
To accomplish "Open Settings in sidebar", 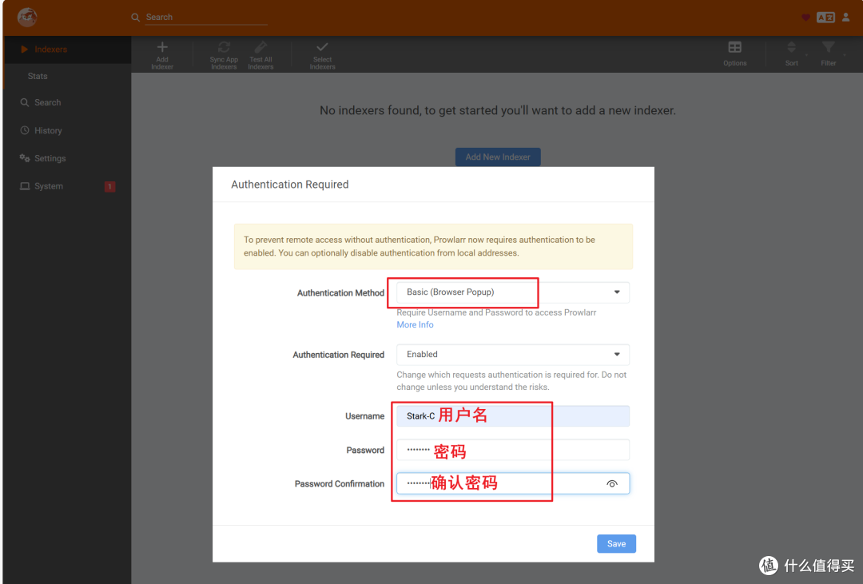I will coord(67,158).
